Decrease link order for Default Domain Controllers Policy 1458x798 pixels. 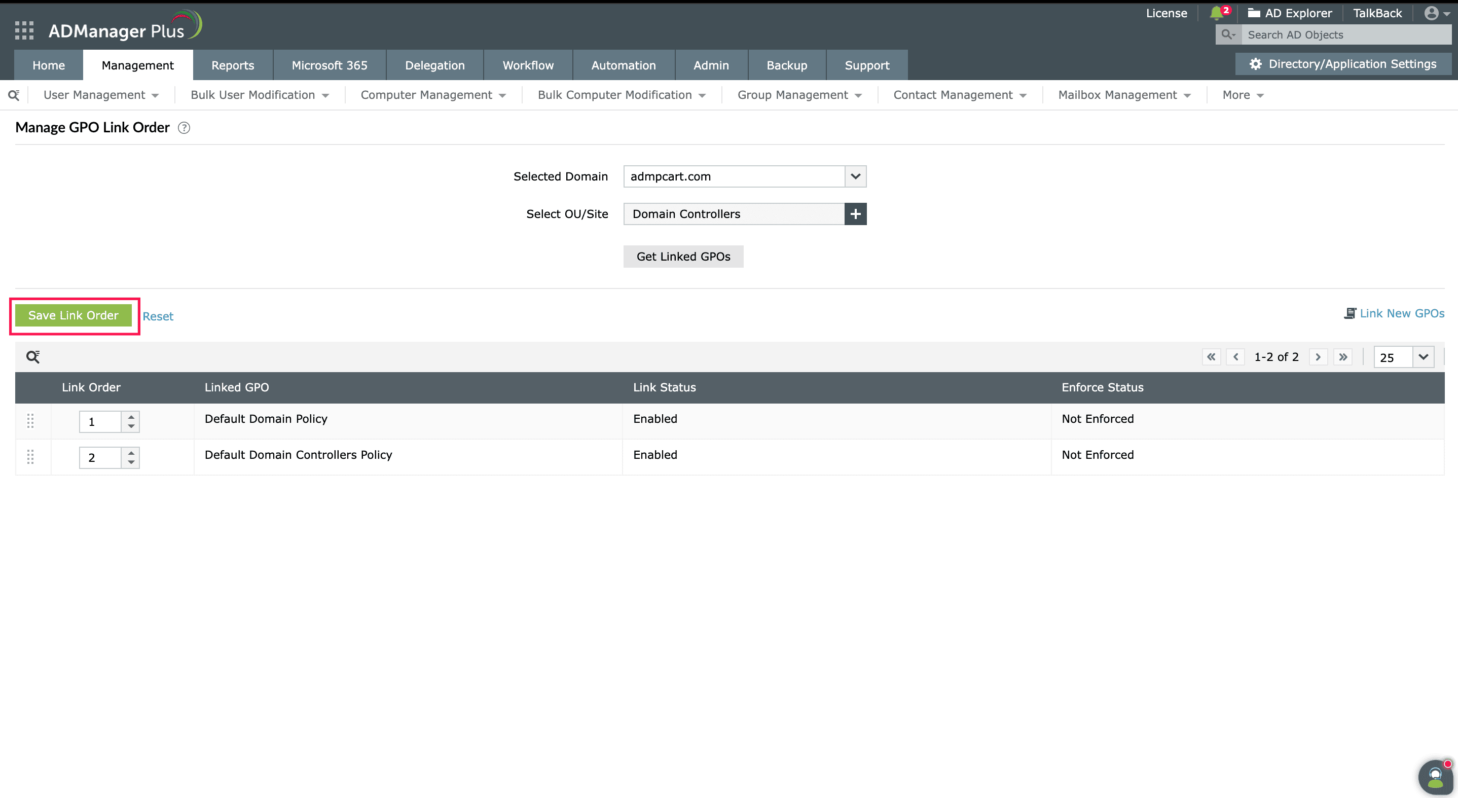coord(131,462)
